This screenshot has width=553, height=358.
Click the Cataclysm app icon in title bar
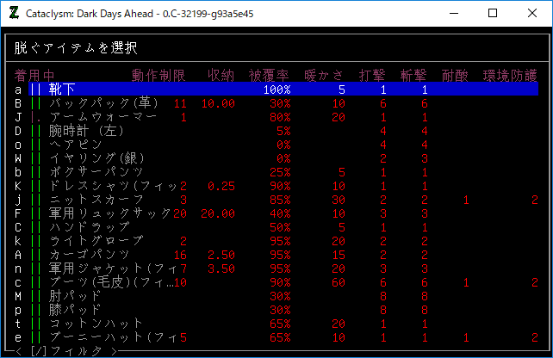point(13,14)
